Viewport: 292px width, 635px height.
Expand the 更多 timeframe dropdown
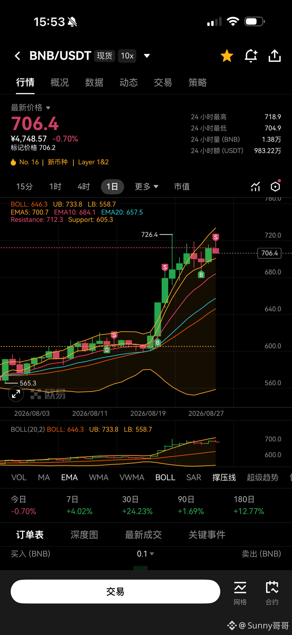click(x=146, y=187)
